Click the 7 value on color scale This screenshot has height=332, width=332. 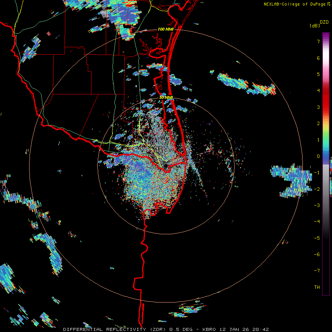pos(318,41)
